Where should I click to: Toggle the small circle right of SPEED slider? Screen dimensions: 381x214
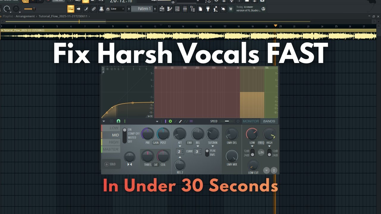pyautogui.click(x=238, y=121)
